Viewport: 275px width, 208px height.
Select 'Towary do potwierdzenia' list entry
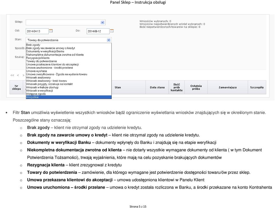click(68, 61)
